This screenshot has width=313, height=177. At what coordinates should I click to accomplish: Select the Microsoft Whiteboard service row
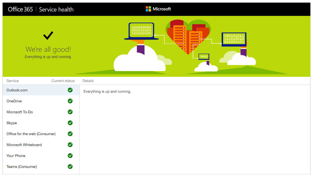coord(41,145)
